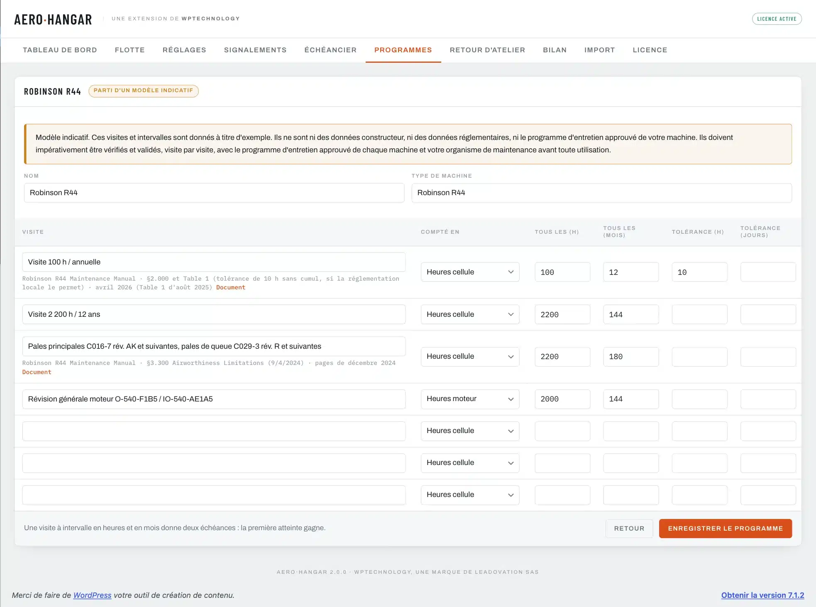Click Obtenir la version 7.1.2 link
816x607 pixels.
click(x=762, y=595)
